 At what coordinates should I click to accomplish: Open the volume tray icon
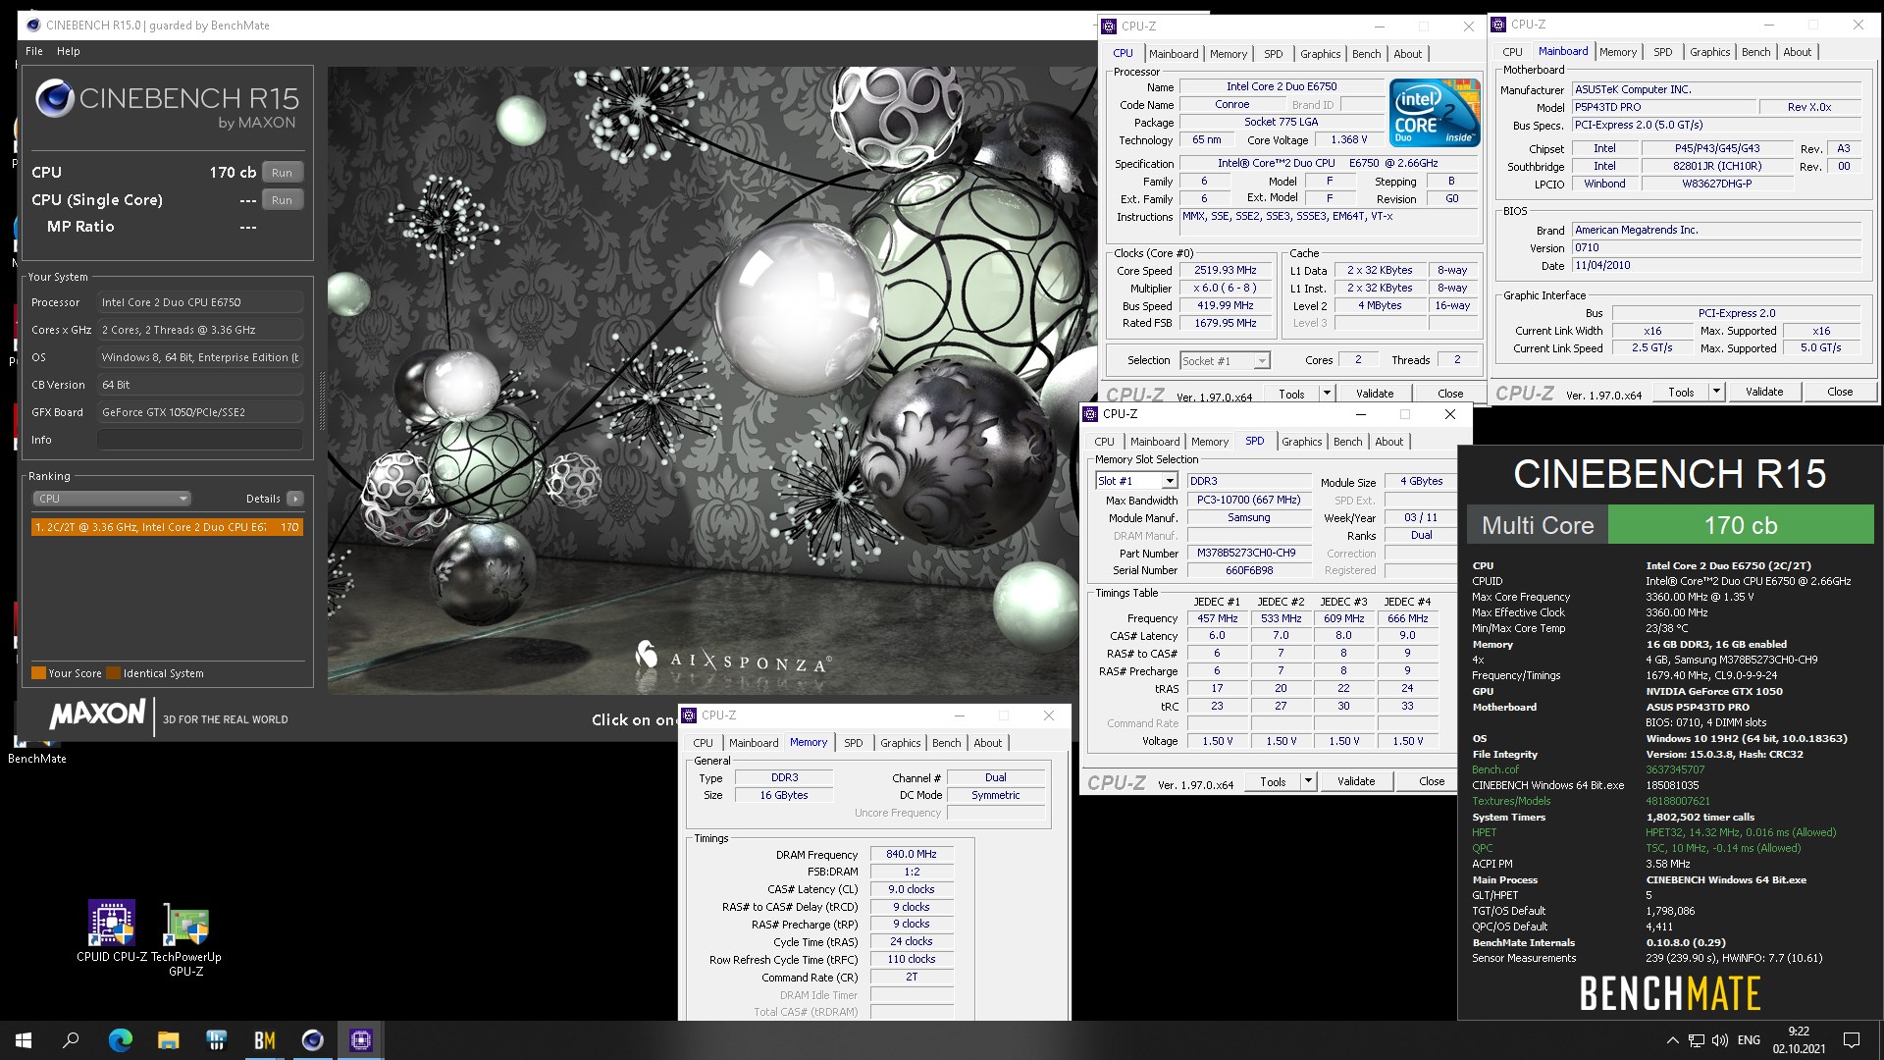coord(1719,1040)
